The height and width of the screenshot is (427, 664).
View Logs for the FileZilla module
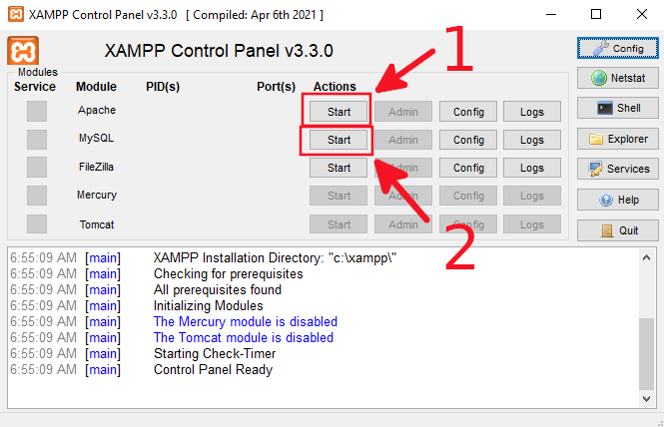(532, 168)
